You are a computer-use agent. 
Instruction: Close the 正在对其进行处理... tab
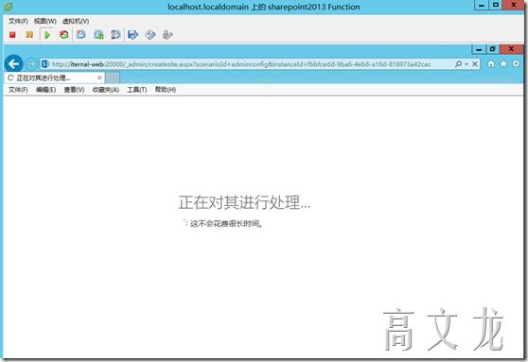tap(99, 78)
